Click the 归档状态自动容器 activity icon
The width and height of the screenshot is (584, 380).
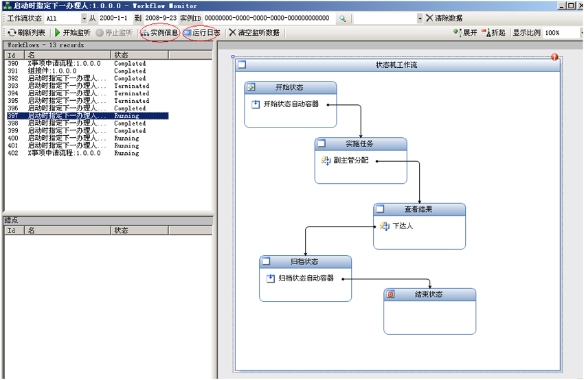(x=271, y=278)
